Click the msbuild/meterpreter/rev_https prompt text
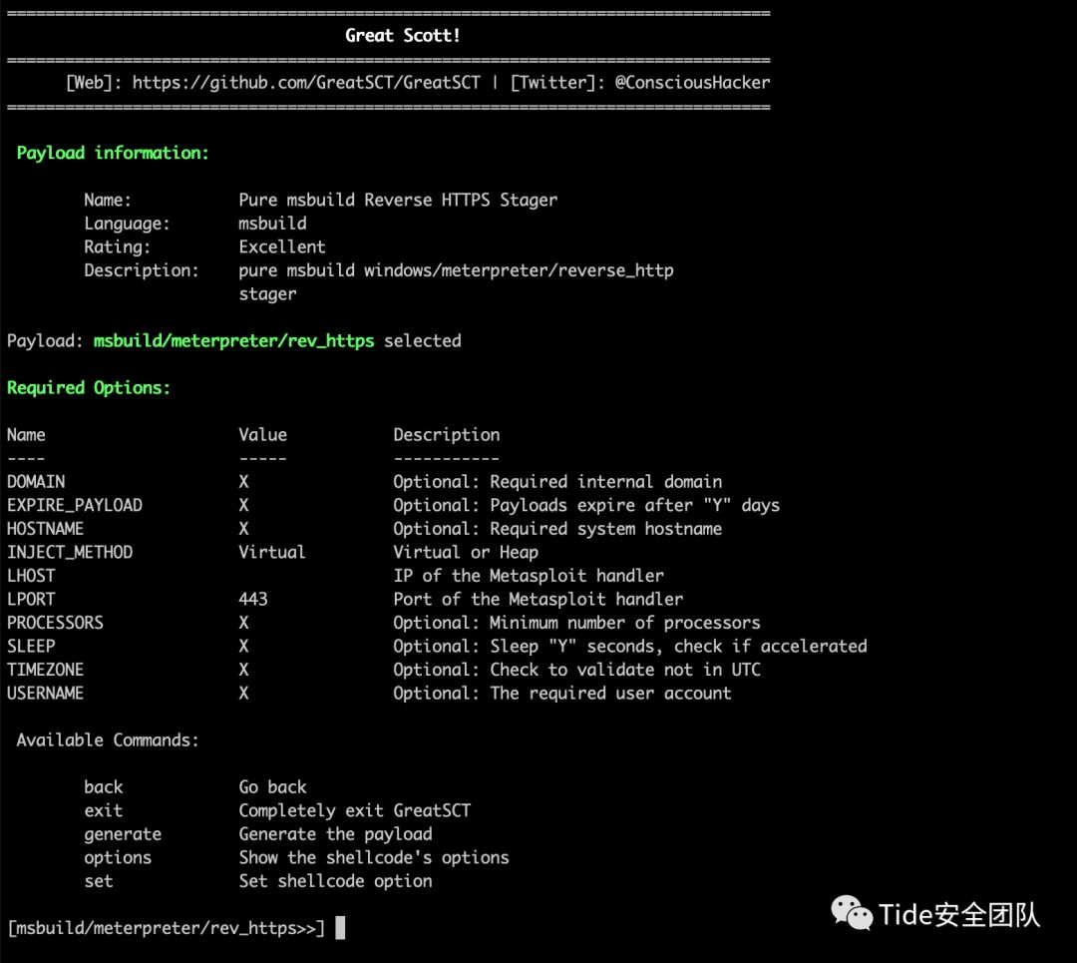 (x=166, y=928)
